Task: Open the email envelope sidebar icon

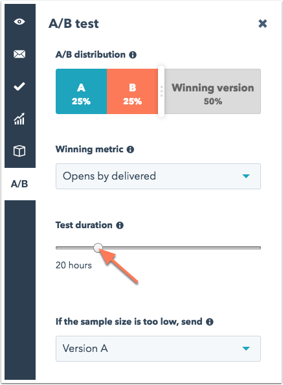Action: coord(19,54)
